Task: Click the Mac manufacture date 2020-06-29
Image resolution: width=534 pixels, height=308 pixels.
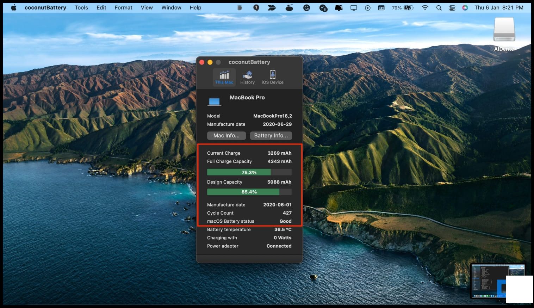Action: click(x=277, y=124)
